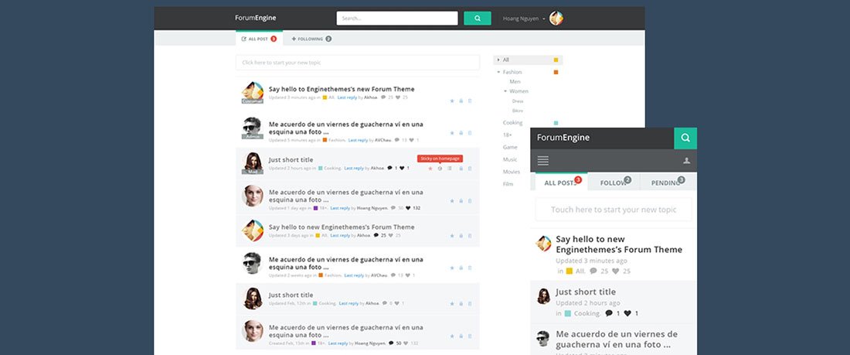Click Hoang Nguyen's avatar in header

pos(556,19)
